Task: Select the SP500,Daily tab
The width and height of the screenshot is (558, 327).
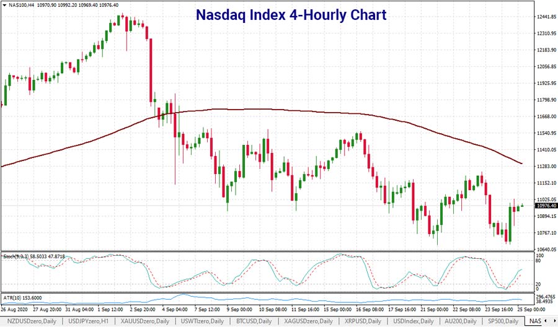Action: (503, 321)
